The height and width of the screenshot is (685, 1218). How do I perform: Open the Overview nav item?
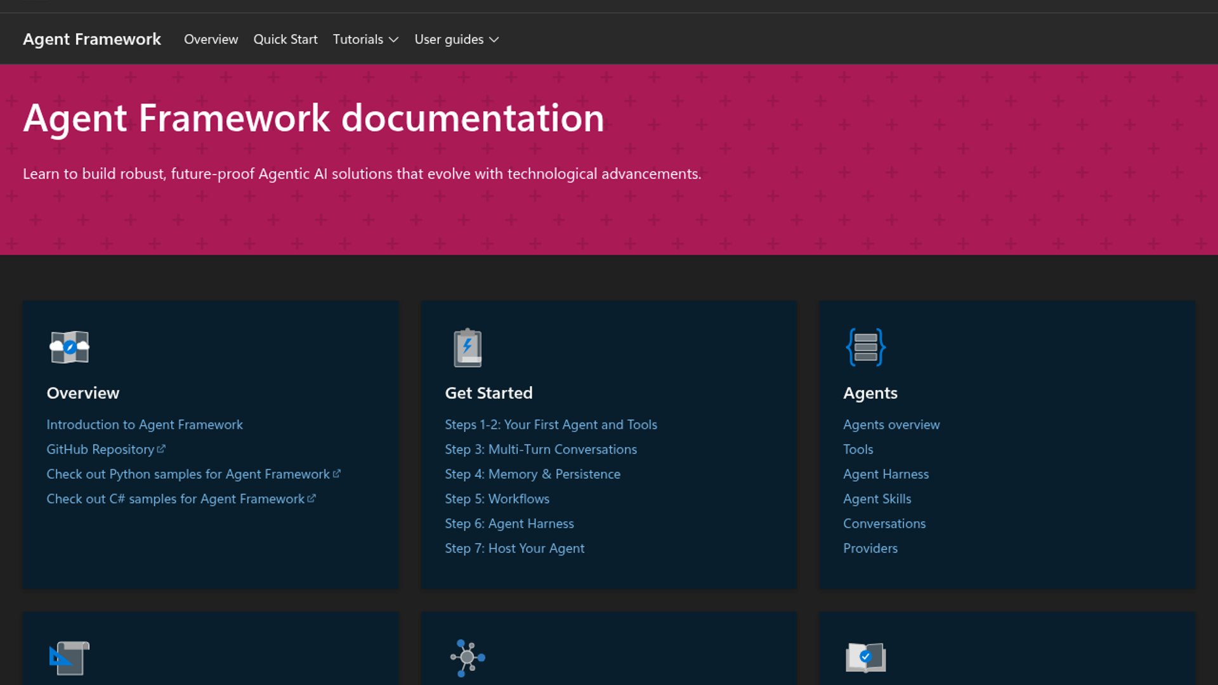211,39
